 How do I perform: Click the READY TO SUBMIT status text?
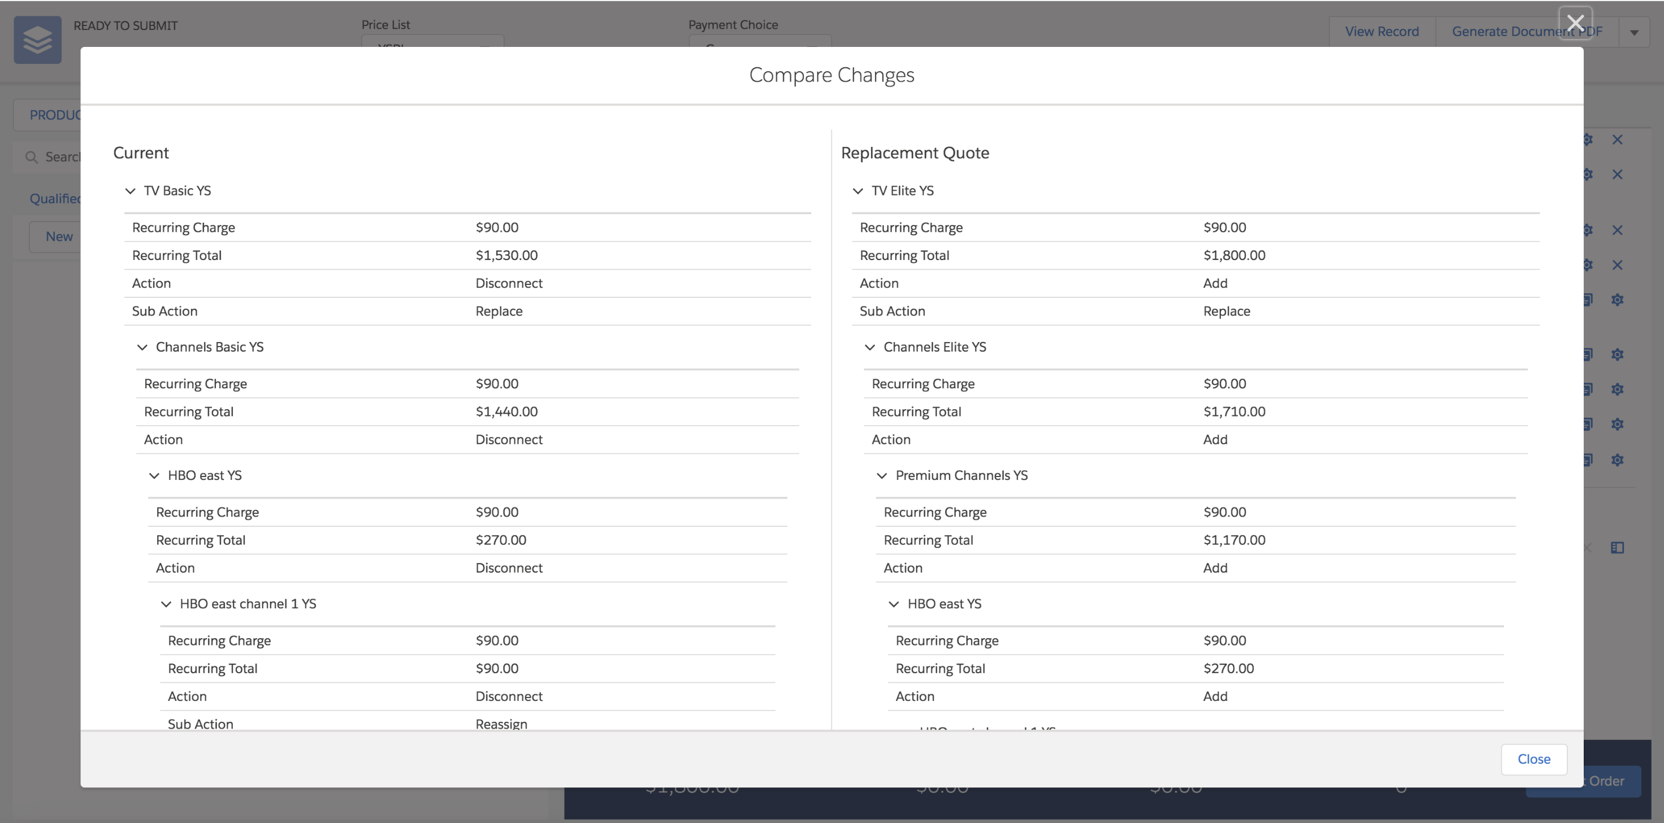[x=125, y=25]
